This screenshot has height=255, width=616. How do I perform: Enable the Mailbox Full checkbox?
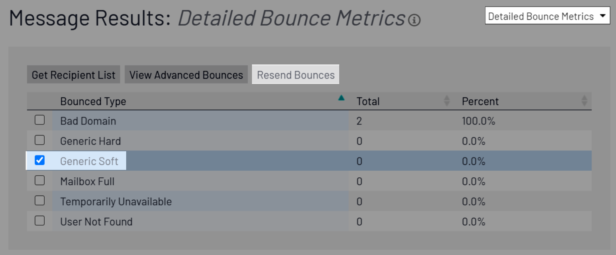point(40,181)
